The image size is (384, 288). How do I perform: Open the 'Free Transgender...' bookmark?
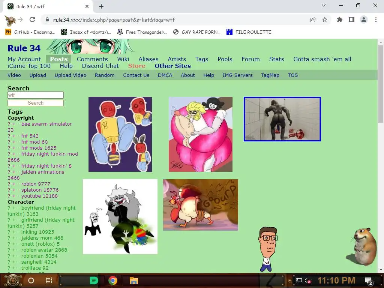[142, 32]
